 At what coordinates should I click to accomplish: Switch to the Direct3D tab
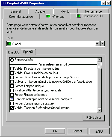14,52
